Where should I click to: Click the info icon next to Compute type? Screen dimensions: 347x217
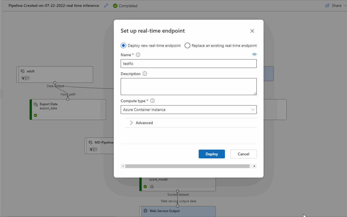click(152, 101)
